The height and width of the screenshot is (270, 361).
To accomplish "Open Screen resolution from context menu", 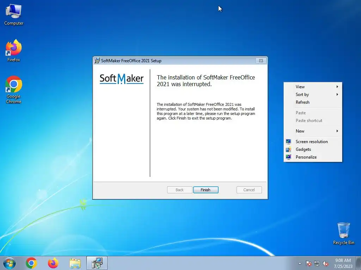I will [313, 142].
